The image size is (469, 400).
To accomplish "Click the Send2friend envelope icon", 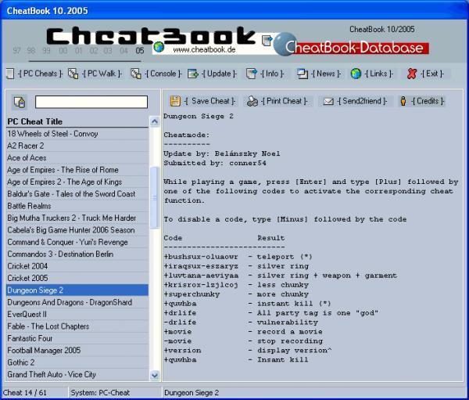I will (x=328, y=102).
